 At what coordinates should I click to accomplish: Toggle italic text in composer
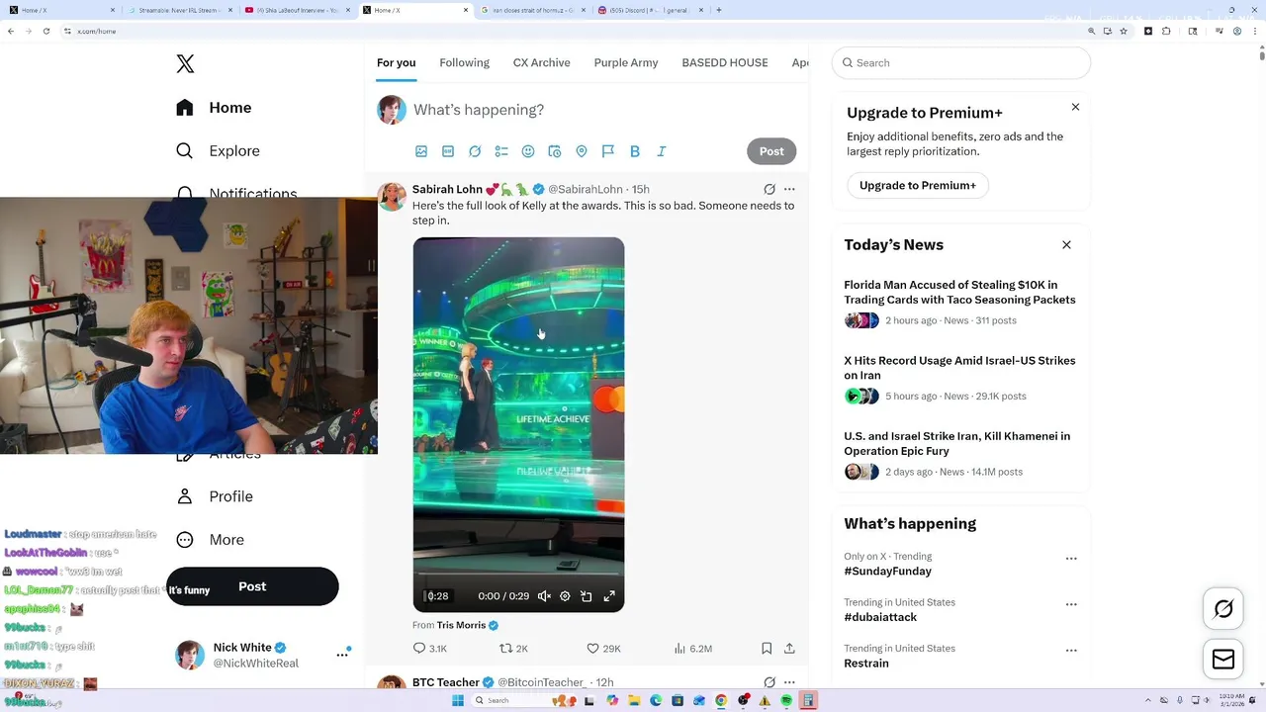tap(662, 151)
